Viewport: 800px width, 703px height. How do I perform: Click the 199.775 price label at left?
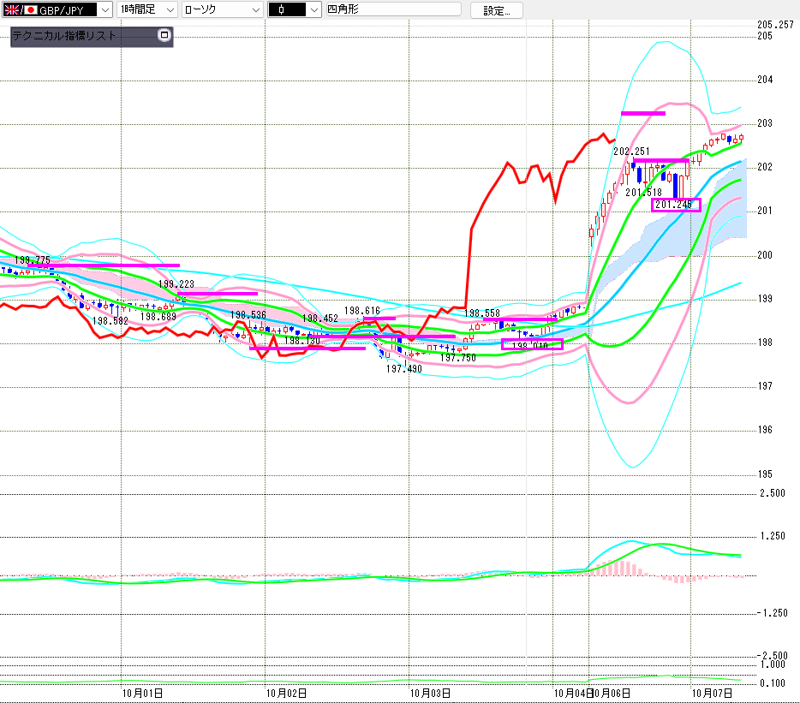(x=31, y=259)
